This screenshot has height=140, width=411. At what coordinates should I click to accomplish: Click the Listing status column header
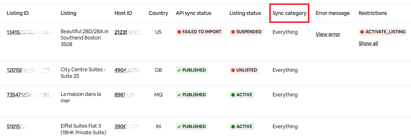(x=245, y=13)
